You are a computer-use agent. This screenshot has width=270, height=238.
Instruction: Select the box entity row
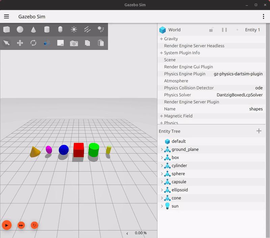212,157
